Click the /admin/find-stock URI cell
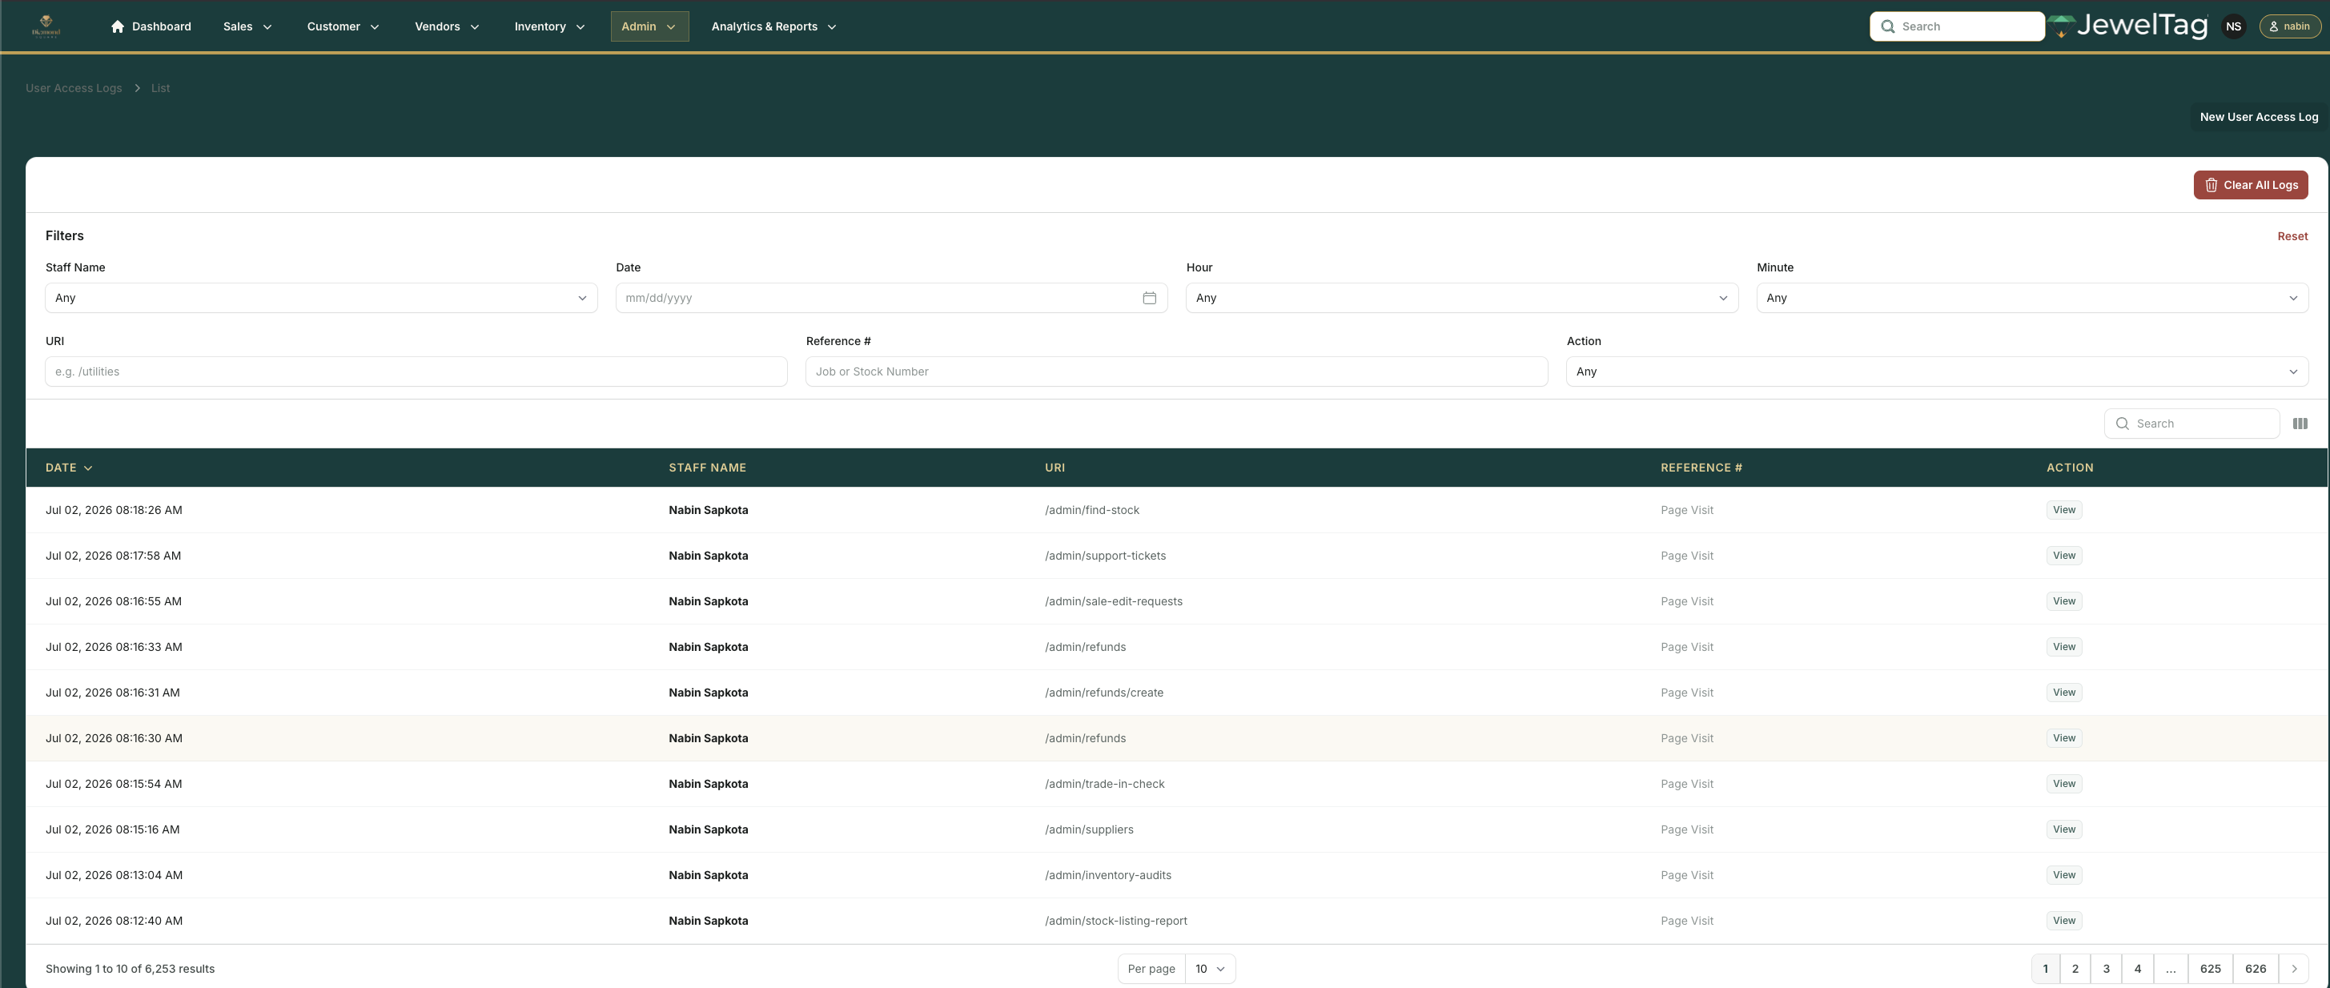This screenshot has height=988, width=2330. (x=1091, y=509)
